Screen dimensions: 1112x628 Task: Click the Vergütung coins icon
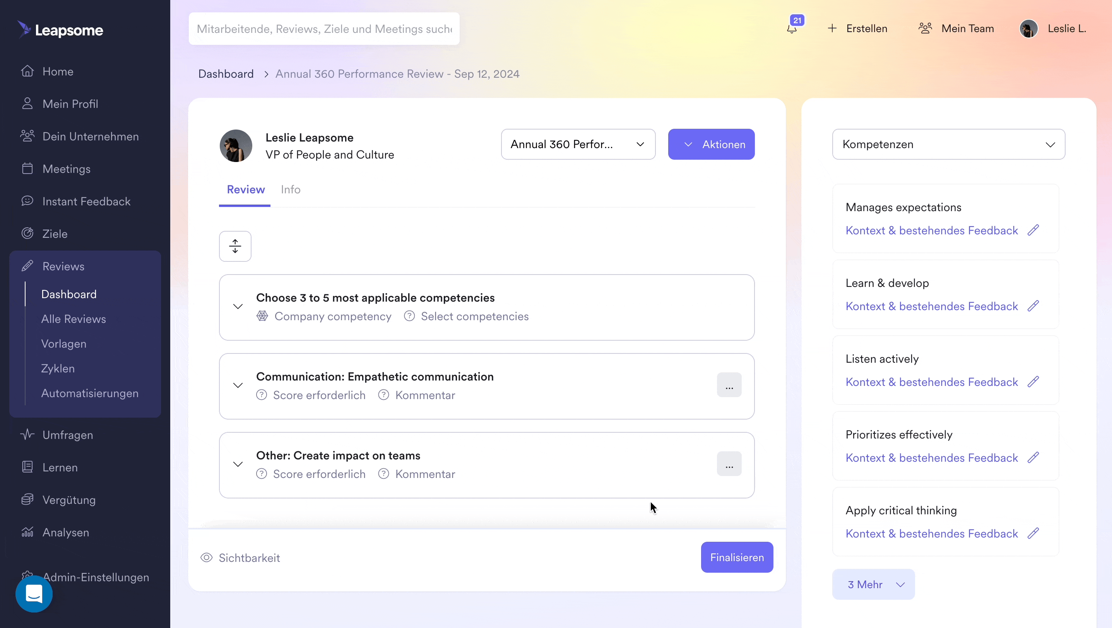point(27,500)
